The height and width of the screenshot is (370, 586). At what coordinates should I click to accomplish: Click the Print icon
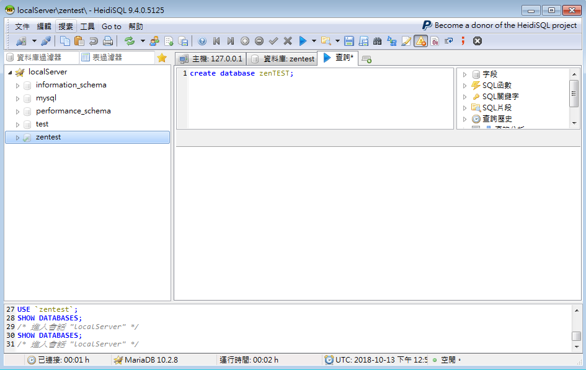[x=108, y=41]
